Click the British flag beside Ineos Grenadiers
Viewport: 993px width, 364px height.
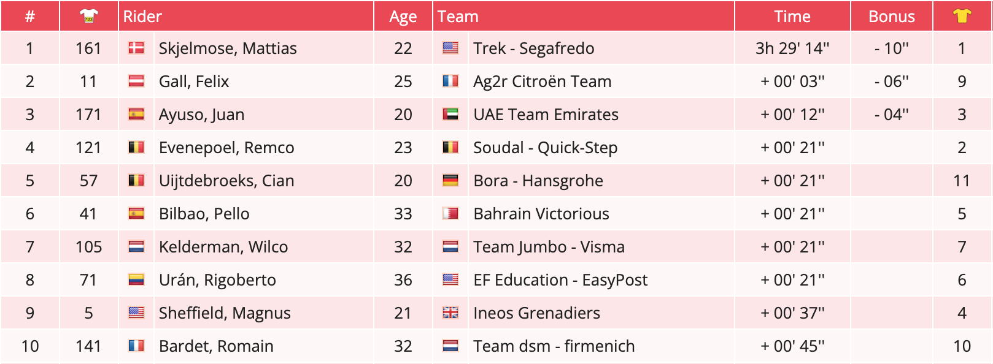450,313
